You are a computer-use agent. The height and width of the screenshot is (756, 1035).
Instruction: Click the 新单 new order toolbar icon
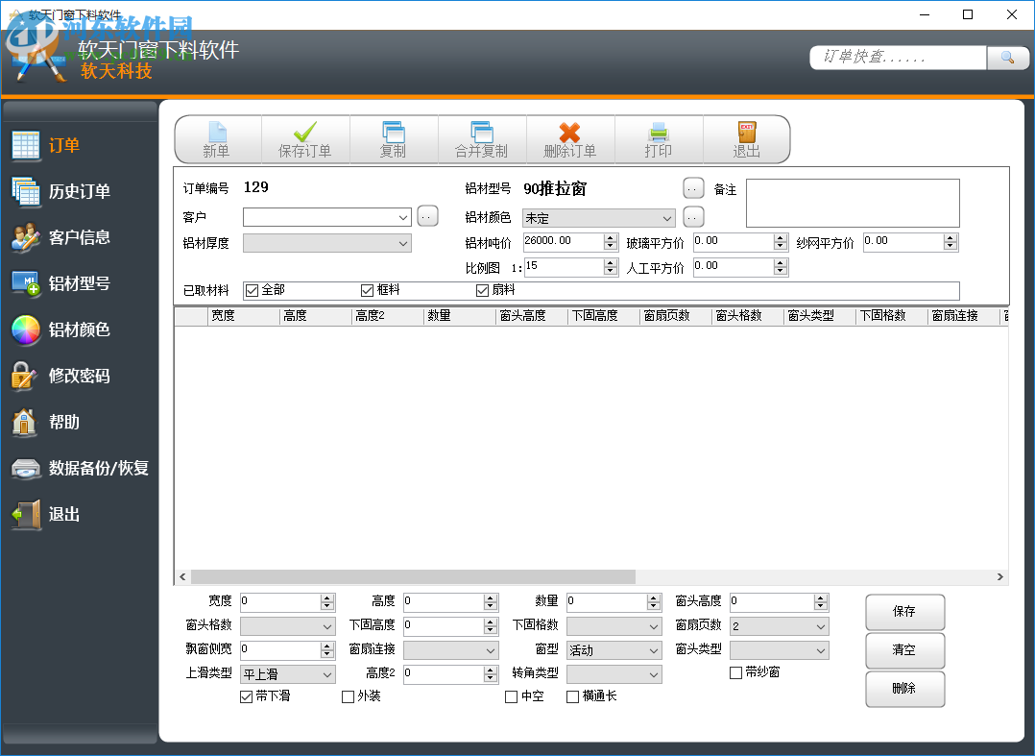[217, 133]
